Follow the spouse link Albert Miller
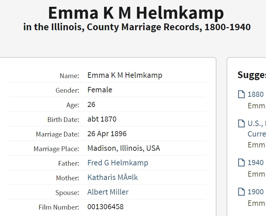The height and width of the screenshot is (216, 266). coord(108,192)
